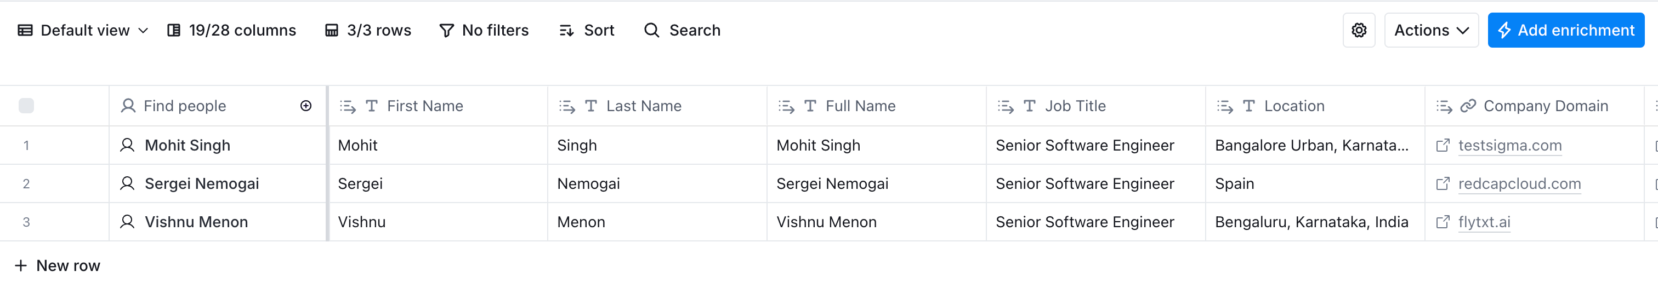The width and height of the screenshot is (1658, 294).
Task: Click the Add enrichment button
Action: point(1565,30)
